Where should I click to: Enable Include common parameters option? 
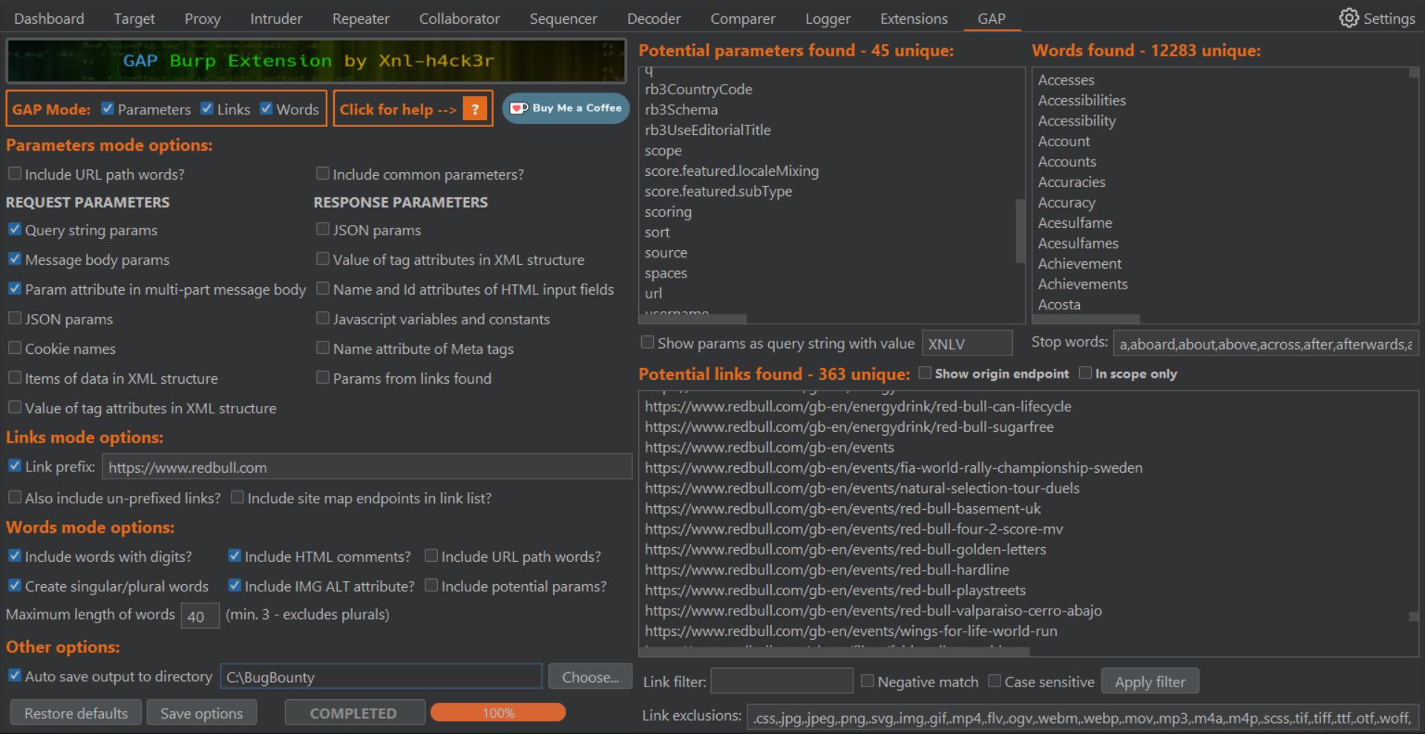click(323, 174)
